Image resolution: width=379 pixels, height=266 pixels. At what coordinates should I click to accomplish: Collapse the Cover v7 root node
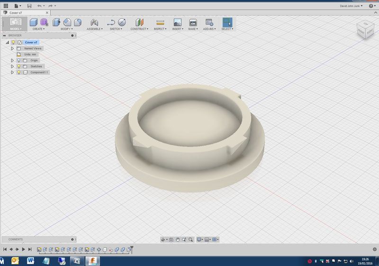pos(8,42)
